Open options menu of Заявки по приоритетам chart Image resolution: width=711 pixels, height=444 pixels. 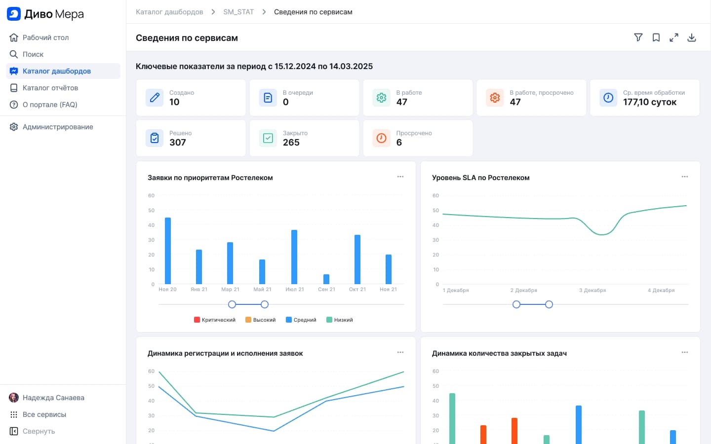coord(400,177)
